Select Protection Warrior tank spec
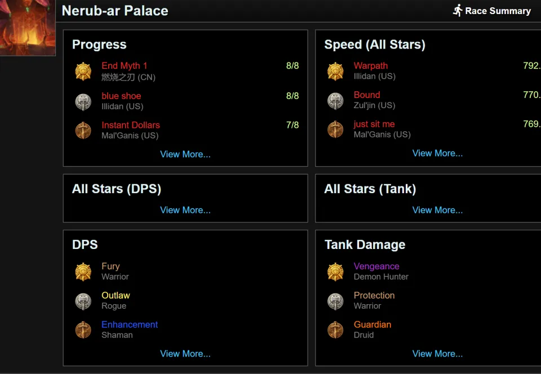This screenshot has width=541, height=374. click(x=374, y=295)
